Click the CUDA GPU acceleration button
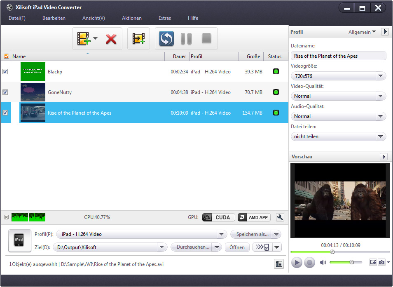The height and width of the screenshot is (287, 393). point(219,217)
